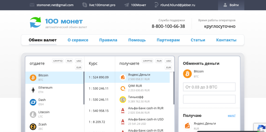Screen dimensions: 266x132
Task: Pick the Dash coin icon
Action: pos(33,102)
